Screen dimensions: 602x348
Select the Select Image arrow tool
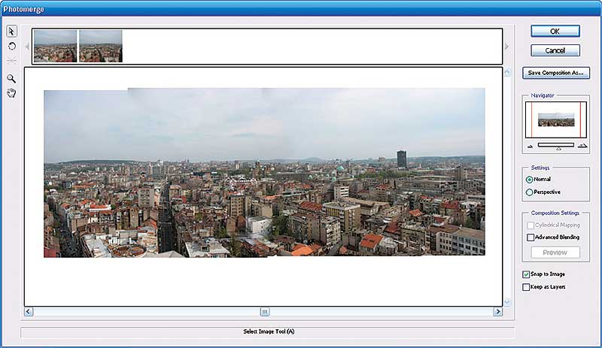(x=11, y=31)
